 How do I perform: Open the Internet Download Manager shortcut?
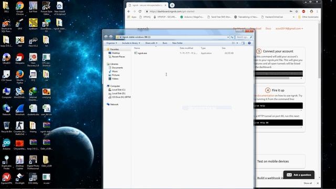33,94
